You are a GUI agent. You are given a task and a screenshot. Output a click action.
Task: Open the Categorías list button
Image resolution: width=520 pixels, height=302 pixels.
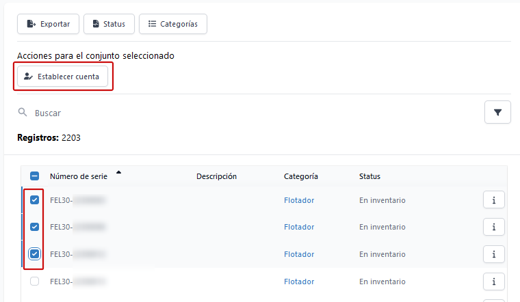[x=172, y=24]
